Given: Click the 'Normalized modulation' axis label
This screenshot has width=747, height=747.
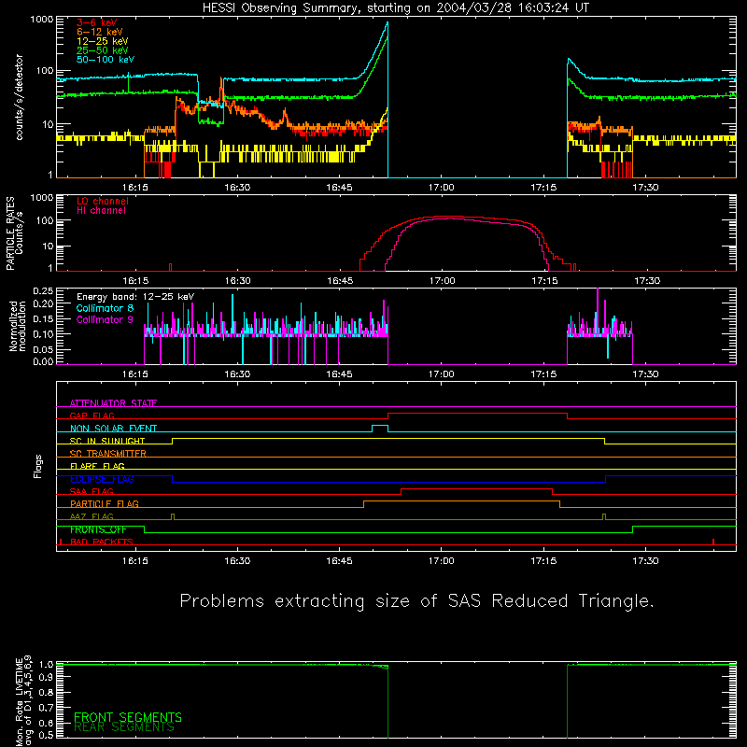Looking at the screenshot, I should click(x=18, y=326).
